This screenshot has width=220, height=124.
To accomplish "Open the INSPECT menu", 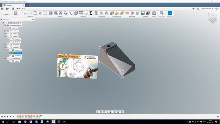I will (x=132, y=17).
